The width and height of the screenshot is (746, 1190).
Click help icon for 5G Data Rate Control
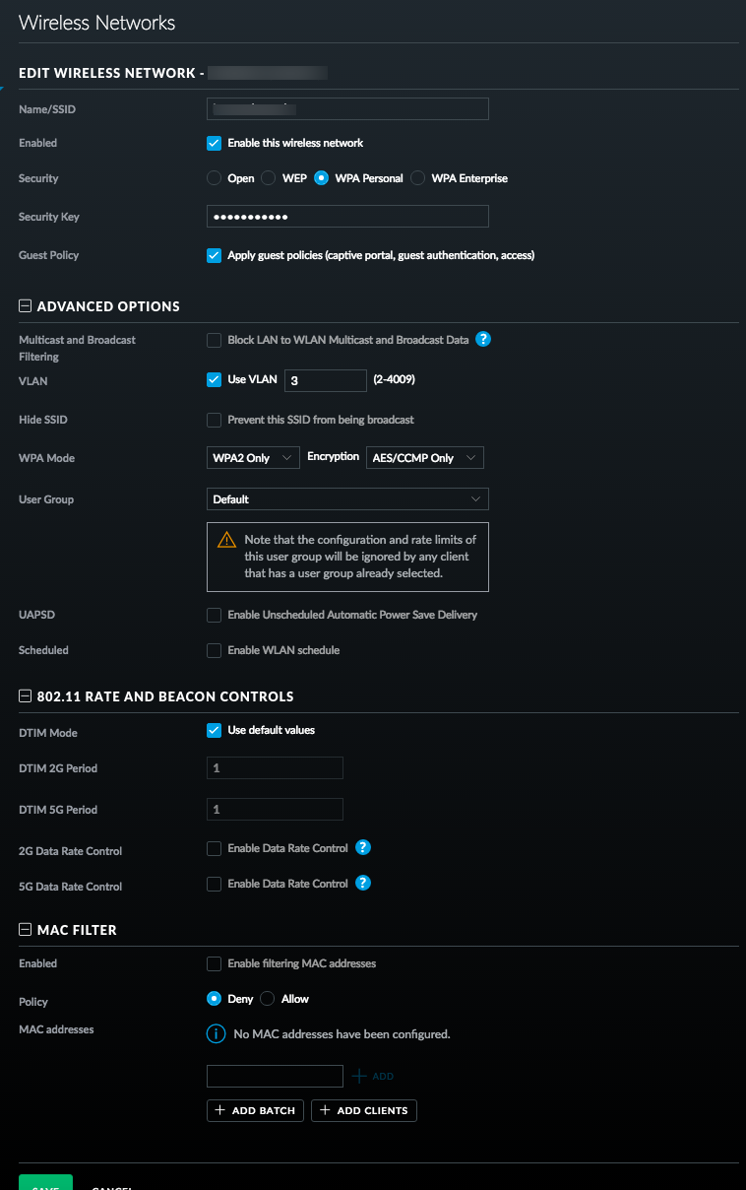point(363,884)
